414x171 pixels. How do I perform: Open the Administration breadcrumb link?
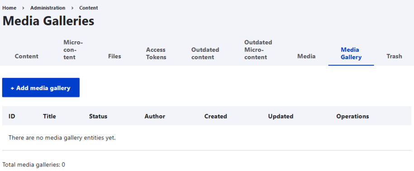point(48,8)
